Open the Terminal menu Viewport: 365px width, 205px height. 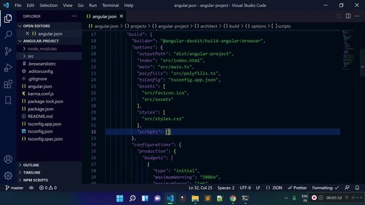coord(110,5)
